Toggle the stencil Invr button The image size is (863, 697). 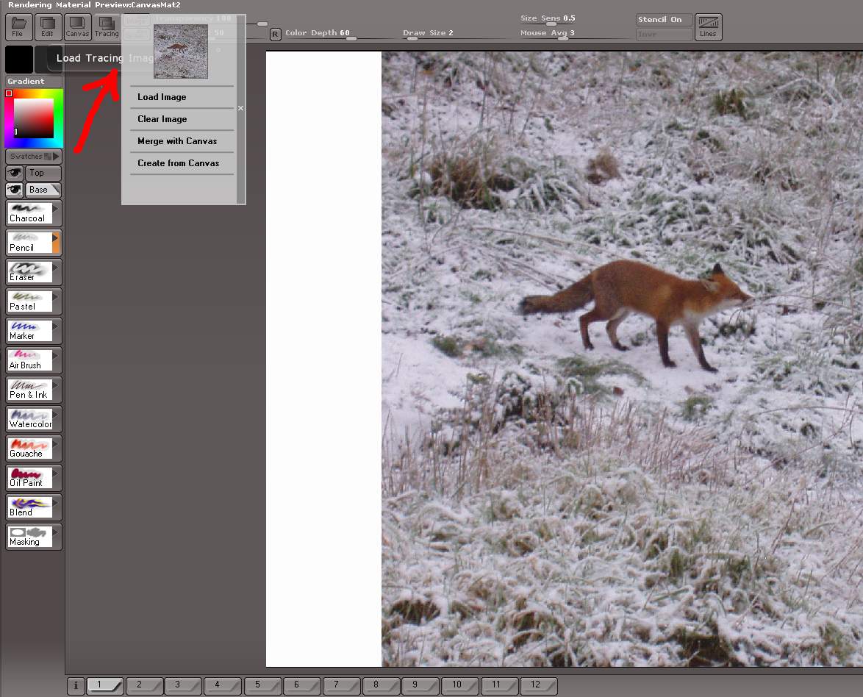(664, 34)
